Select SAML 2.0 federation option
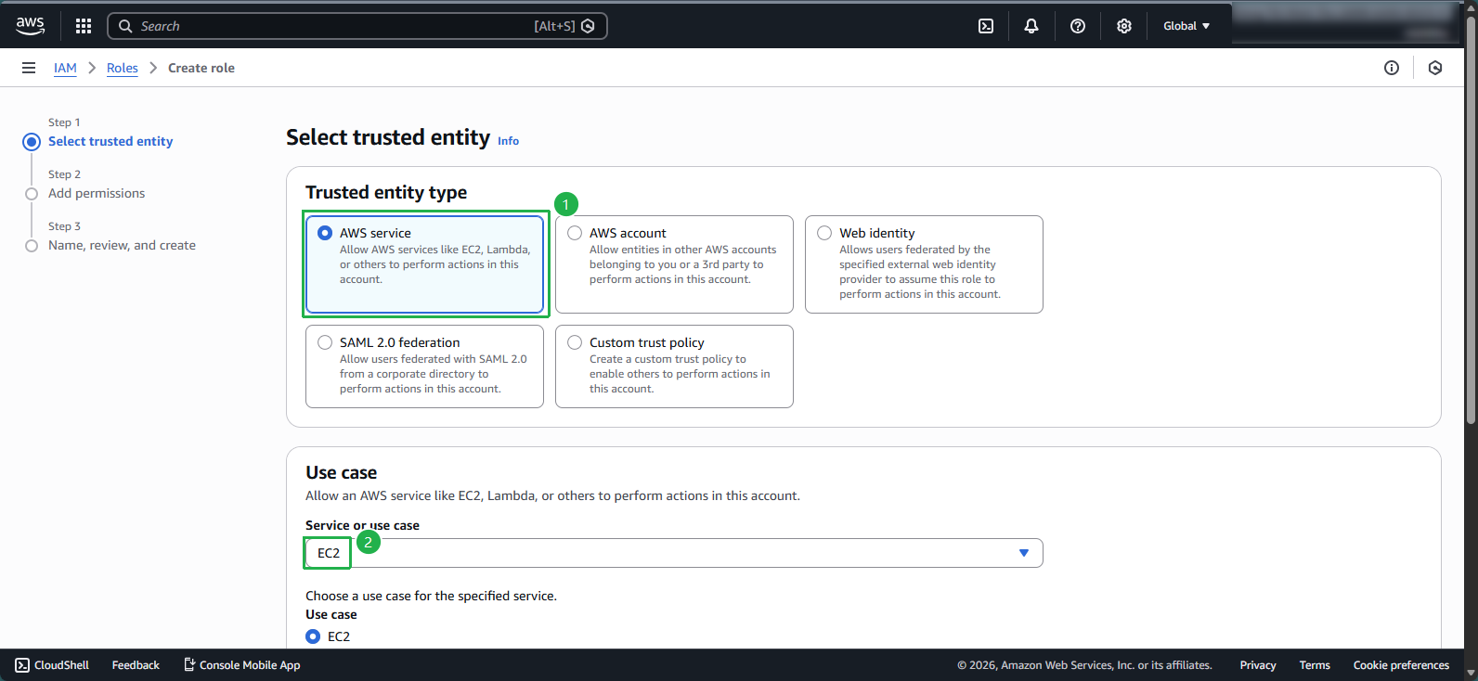 424,366
